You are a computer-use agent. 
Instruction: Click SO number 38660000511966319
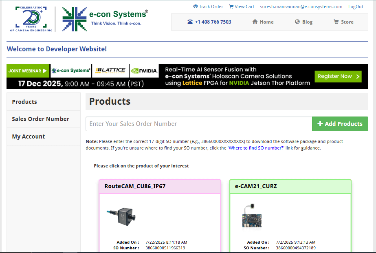point(165,248)
